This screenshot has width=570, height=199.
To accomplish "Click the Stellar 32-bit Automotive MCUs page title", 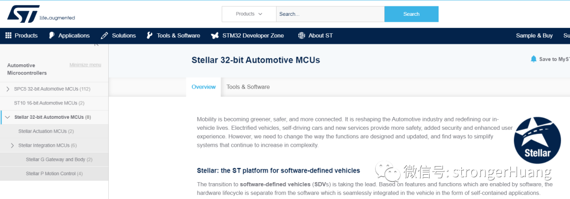I will pos(256,60).
